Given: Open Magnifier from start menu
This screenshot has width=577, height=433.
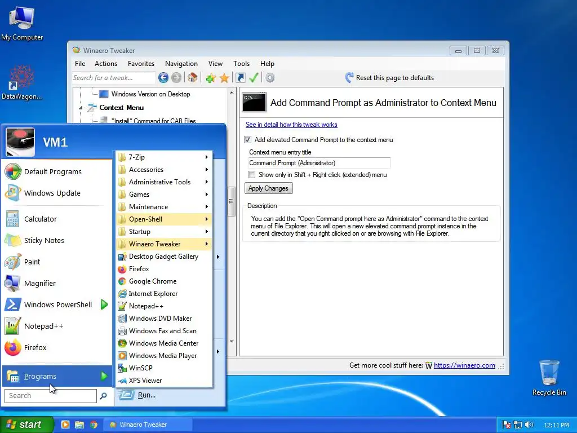Looking at the screenshot, I should click(x=57, y=283).
